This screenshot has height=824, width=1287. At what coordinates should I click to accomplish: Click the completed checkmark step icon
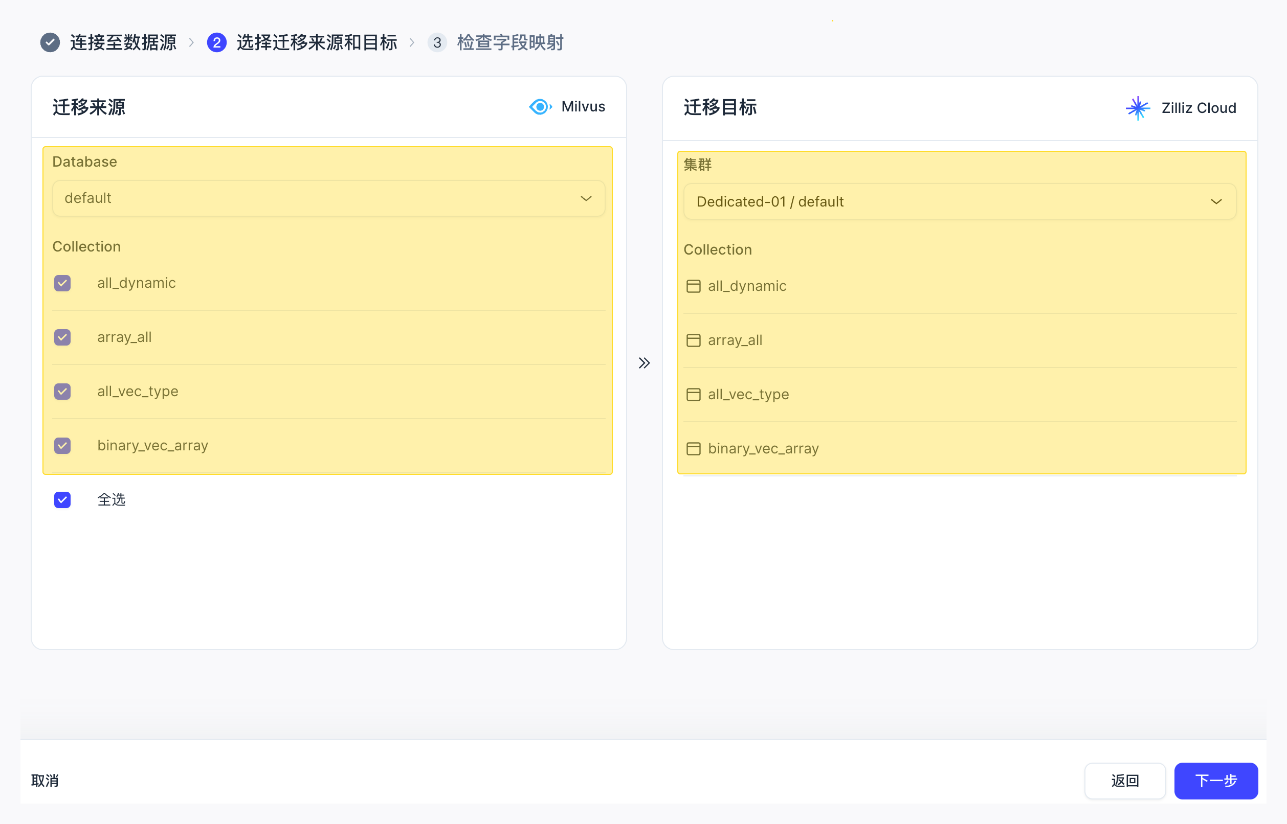50,42
